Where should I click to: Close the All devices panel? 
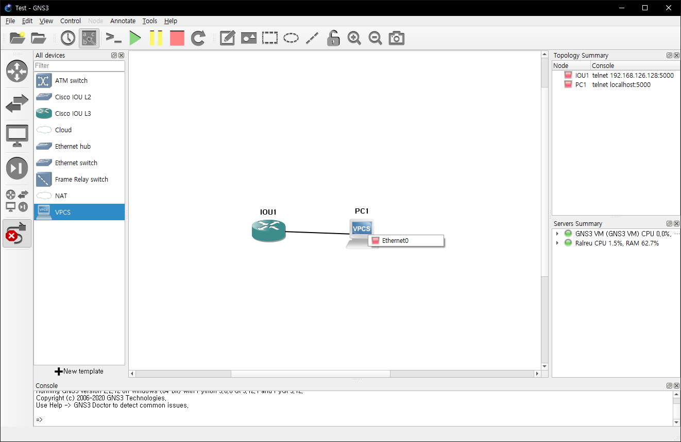point(121,55)
